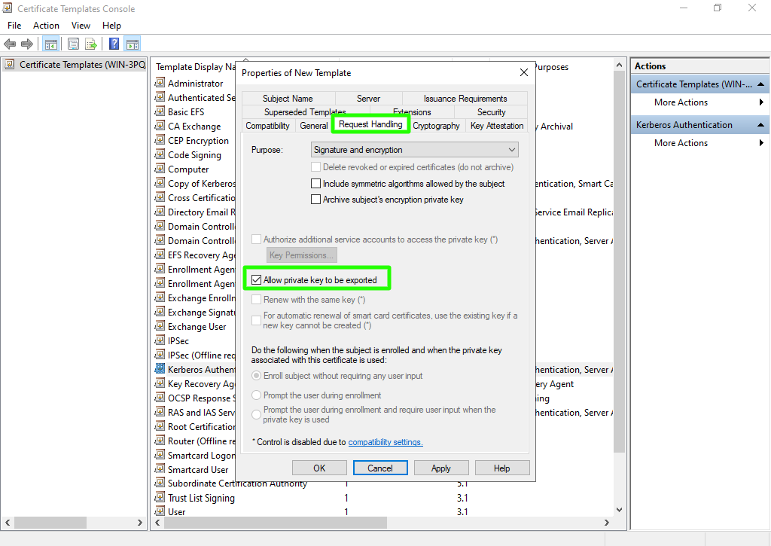Image resolution: width=771 pixels, height=546 pixels.
Task: Uncheck 'Allow private key to be exported'
Action: 256,280
